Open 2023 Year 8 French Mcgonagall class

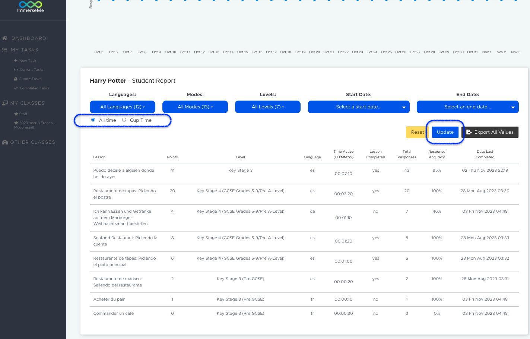tap(35, 125)
